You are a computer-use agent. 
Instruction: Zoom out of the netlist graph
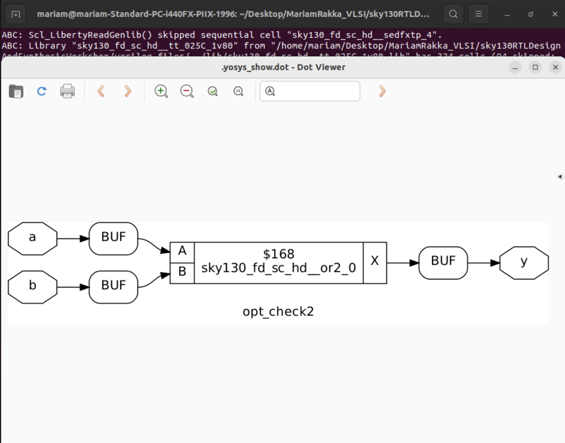point(187,91)
